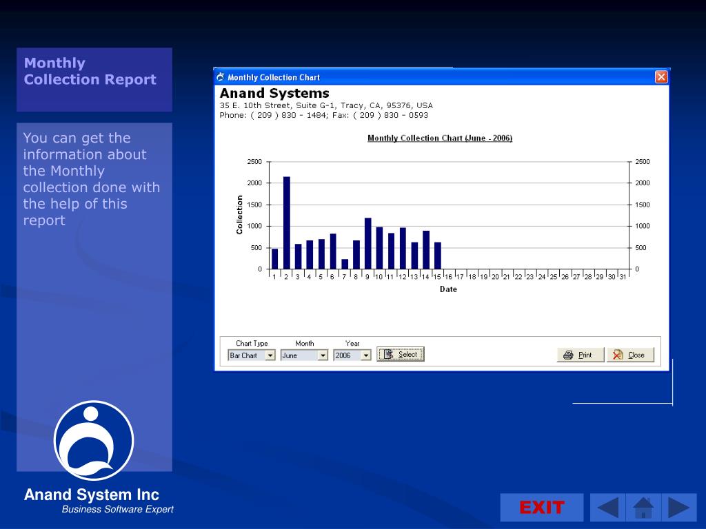Click the underlined chart title for June 2006

(440, 138)
